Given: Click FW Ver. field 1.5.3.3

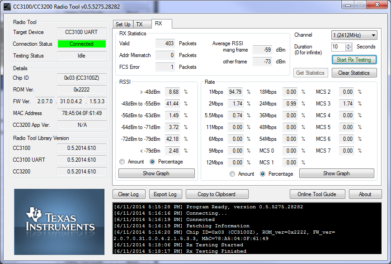Looking at the screenshot, I should click(x=97, y=101).
